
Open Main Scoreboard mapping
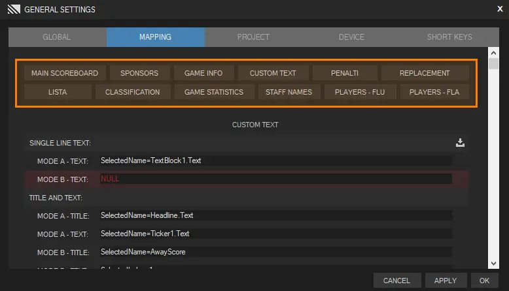(x=65, y=73)
